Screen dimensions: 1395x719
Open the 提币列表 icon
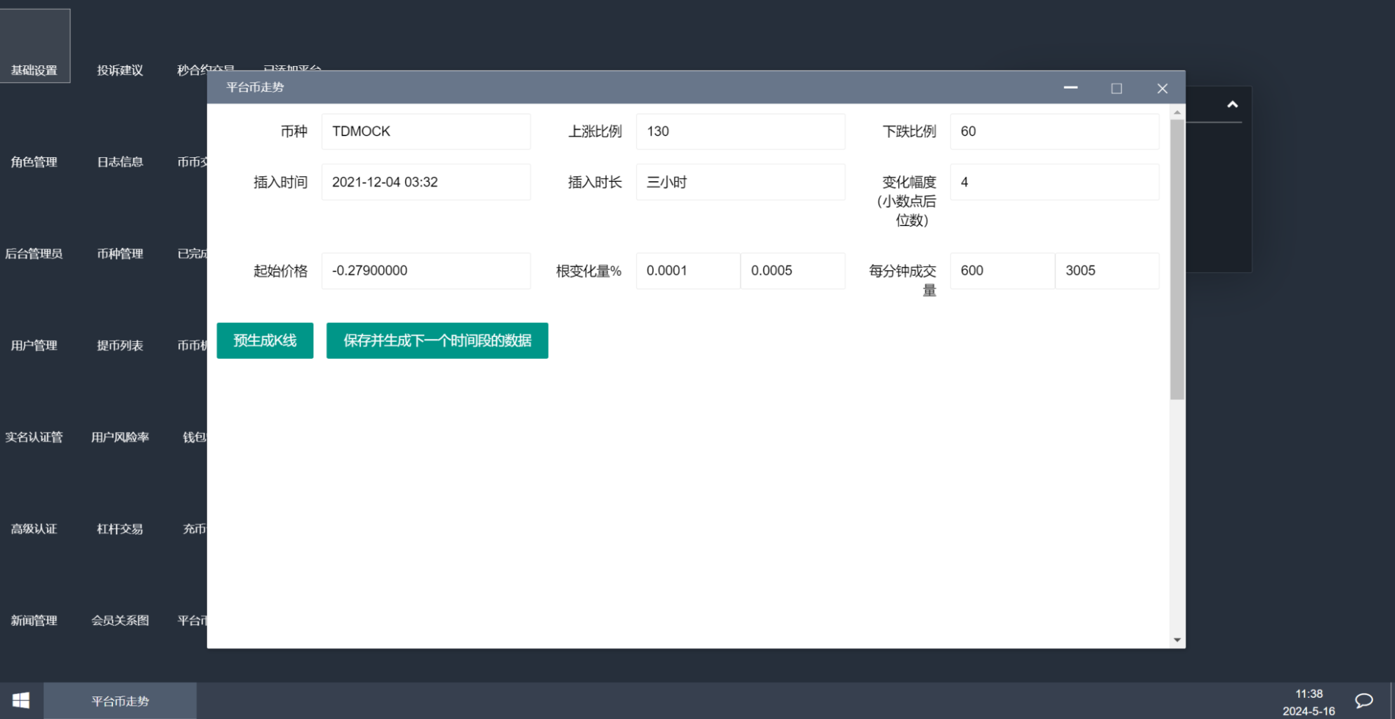[x=119, y=345]
